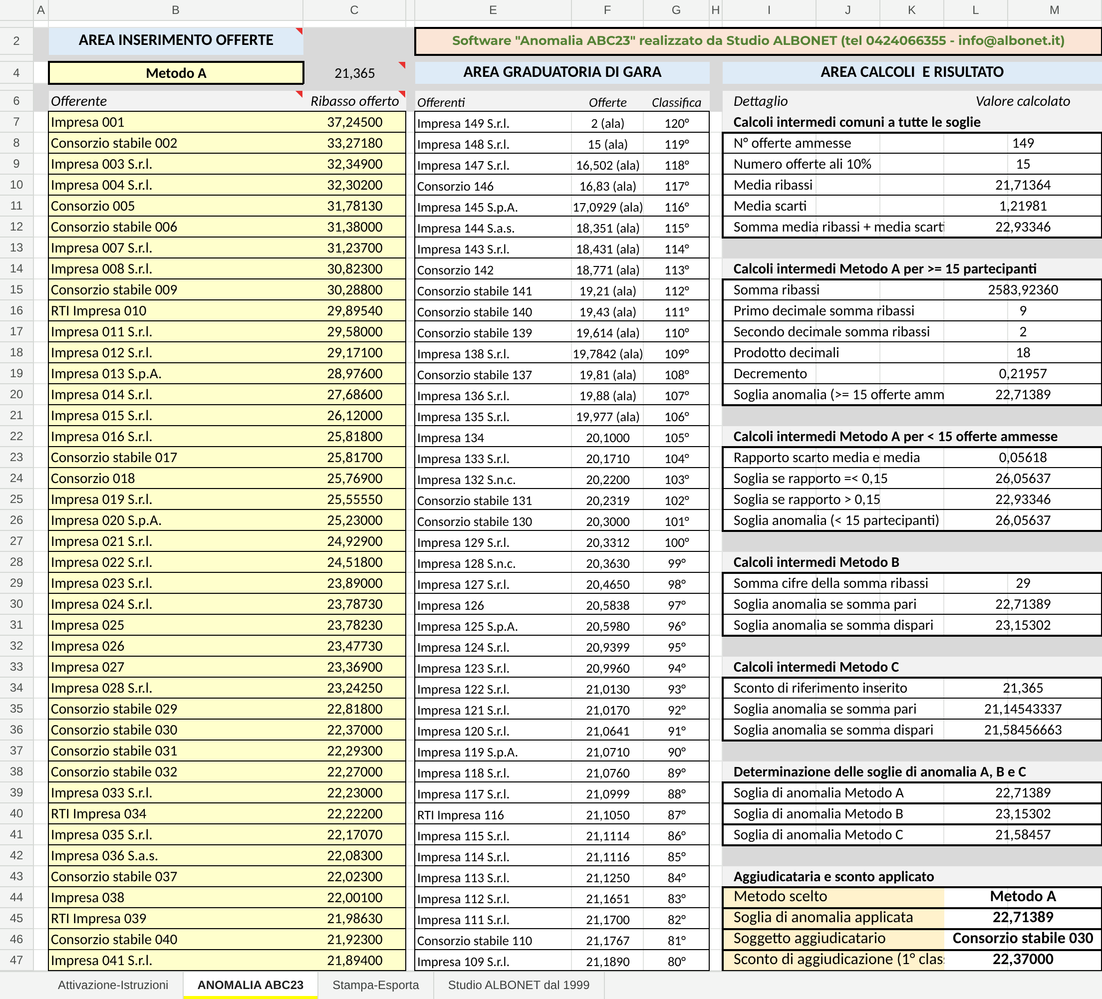The width and height of the screenshot is (1102, 999).
Task: Click the ribasso value 22,37000 in column C
Action: pos(355,730)
